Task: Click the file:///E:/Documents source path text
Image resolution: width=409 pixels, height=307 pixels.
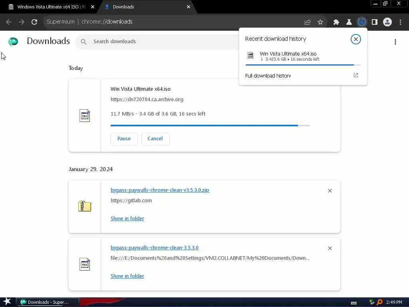Action: [210, 258]
